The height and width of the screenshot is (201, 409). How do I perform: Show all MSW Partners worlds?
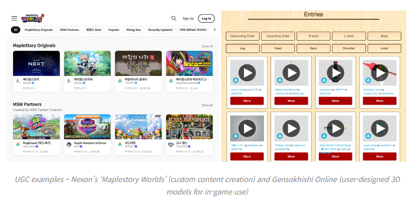(207, 105)
